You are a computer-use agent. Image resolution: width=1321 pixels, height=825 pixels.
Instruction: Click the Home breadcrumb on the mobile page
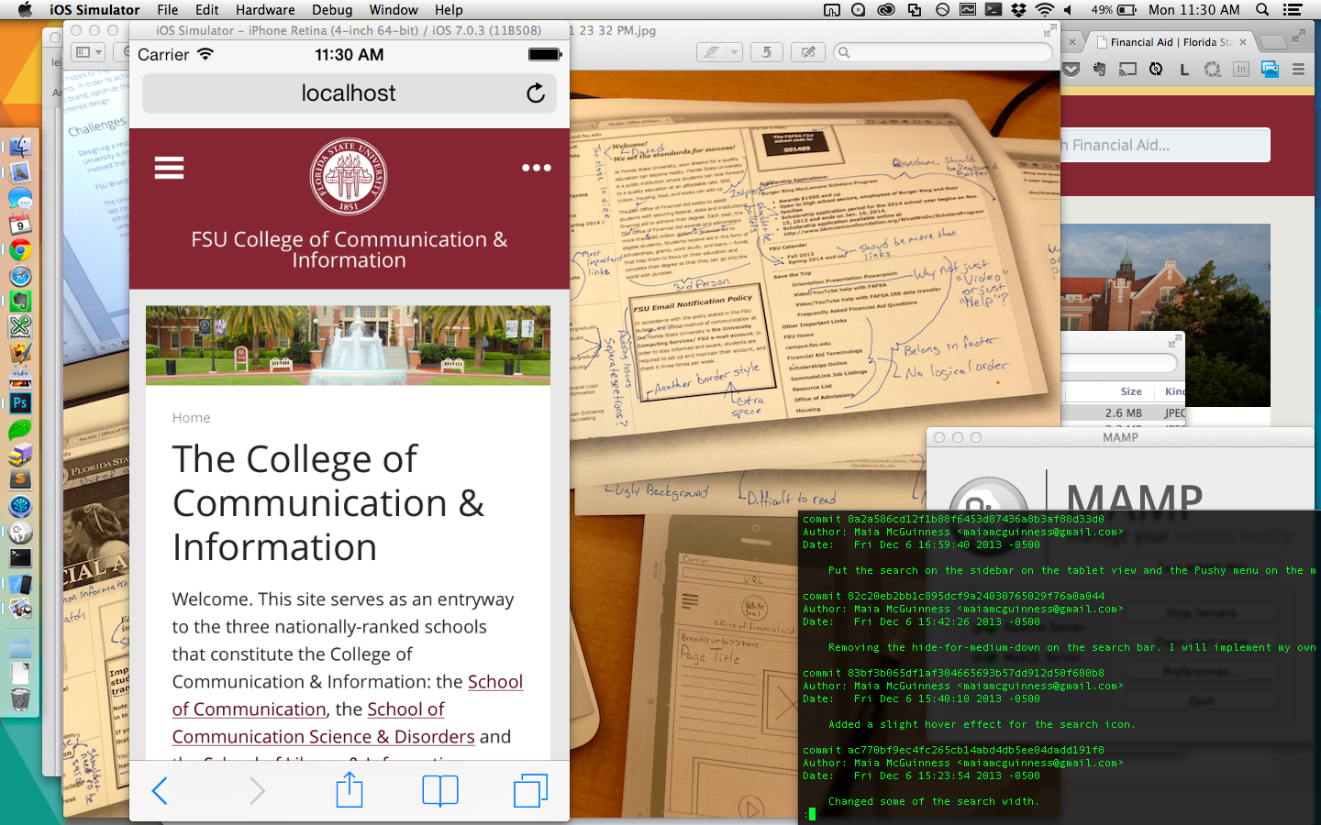[191, 418]
